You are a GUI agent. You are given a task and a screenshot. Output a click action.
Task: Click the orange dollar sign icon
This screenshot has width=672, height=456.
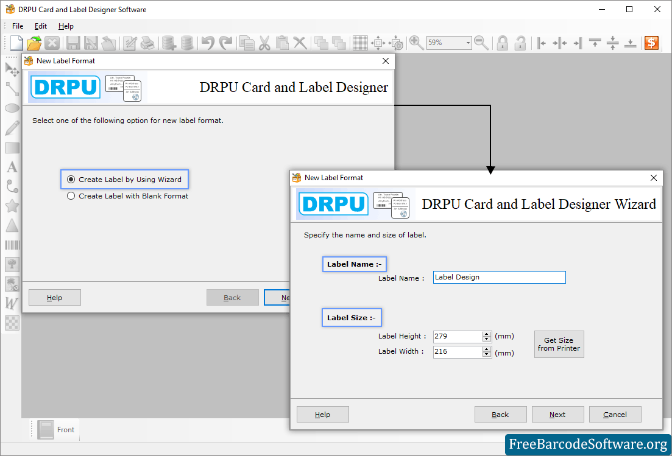pyautogui.click(x=651, y=43)
